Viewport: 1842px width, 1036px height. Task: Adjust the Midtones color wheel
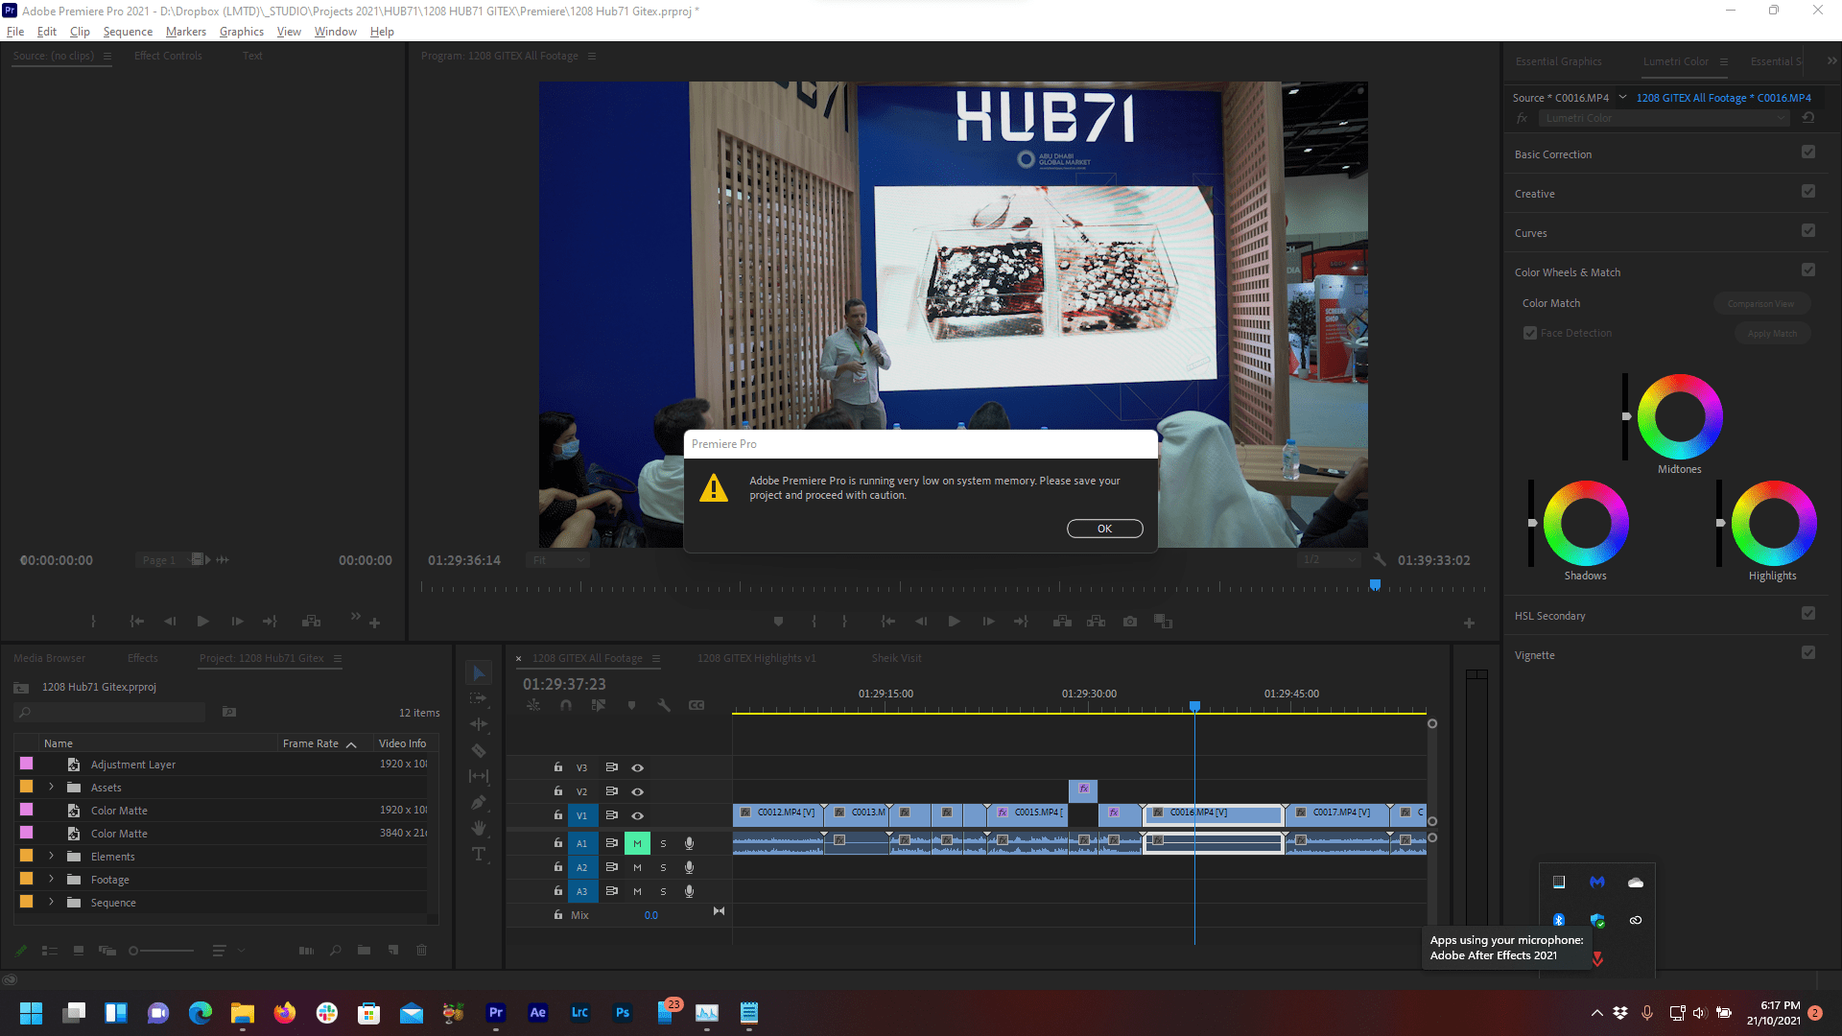pyautogui.click(x=1679, y=415)
